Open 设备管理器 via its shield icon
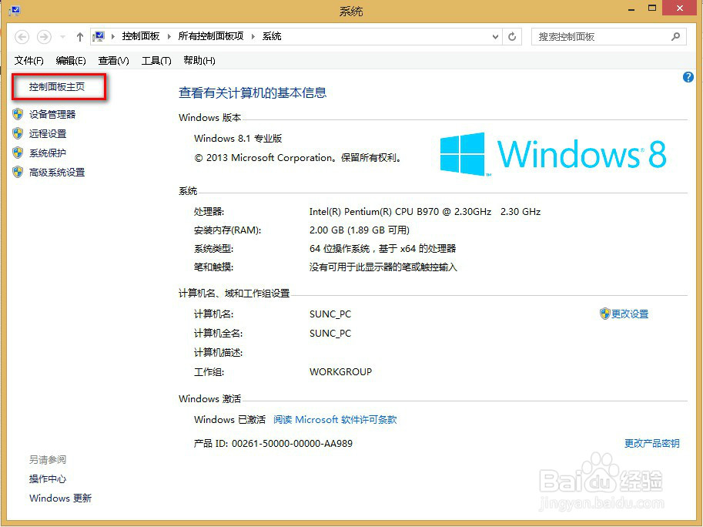Viewport: 703px width, 527px height. click(18, 114)
